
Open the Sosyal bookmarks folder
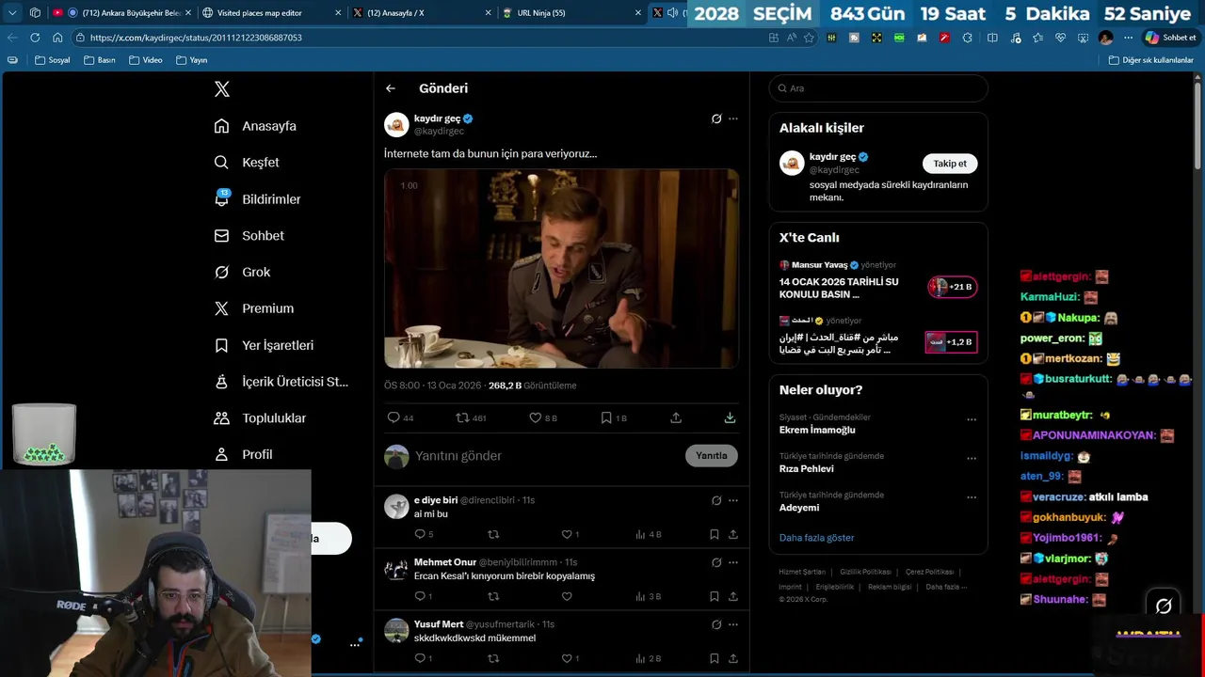pyautogui.click(x=52, y=60)
